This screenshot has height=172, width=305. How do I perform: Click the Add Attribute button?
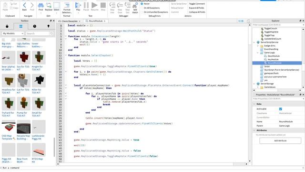coord(280,140)
